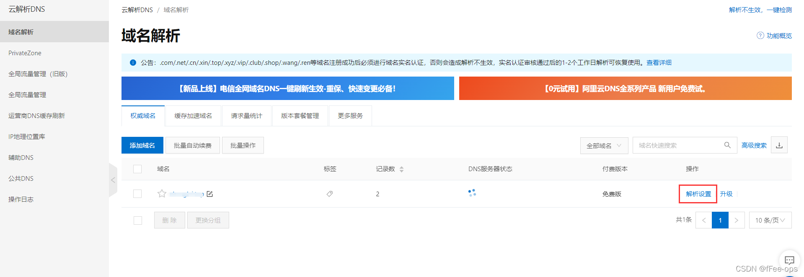Image resolution: width=804 pixels, height=277 pixels.
Task: Open the feedback chat icon
Action: click(789, 260)
